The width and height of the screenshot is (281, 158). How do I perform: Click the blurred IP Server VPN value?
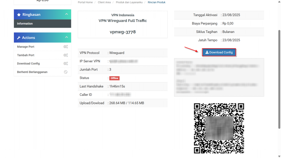click(x=124, y=61)
